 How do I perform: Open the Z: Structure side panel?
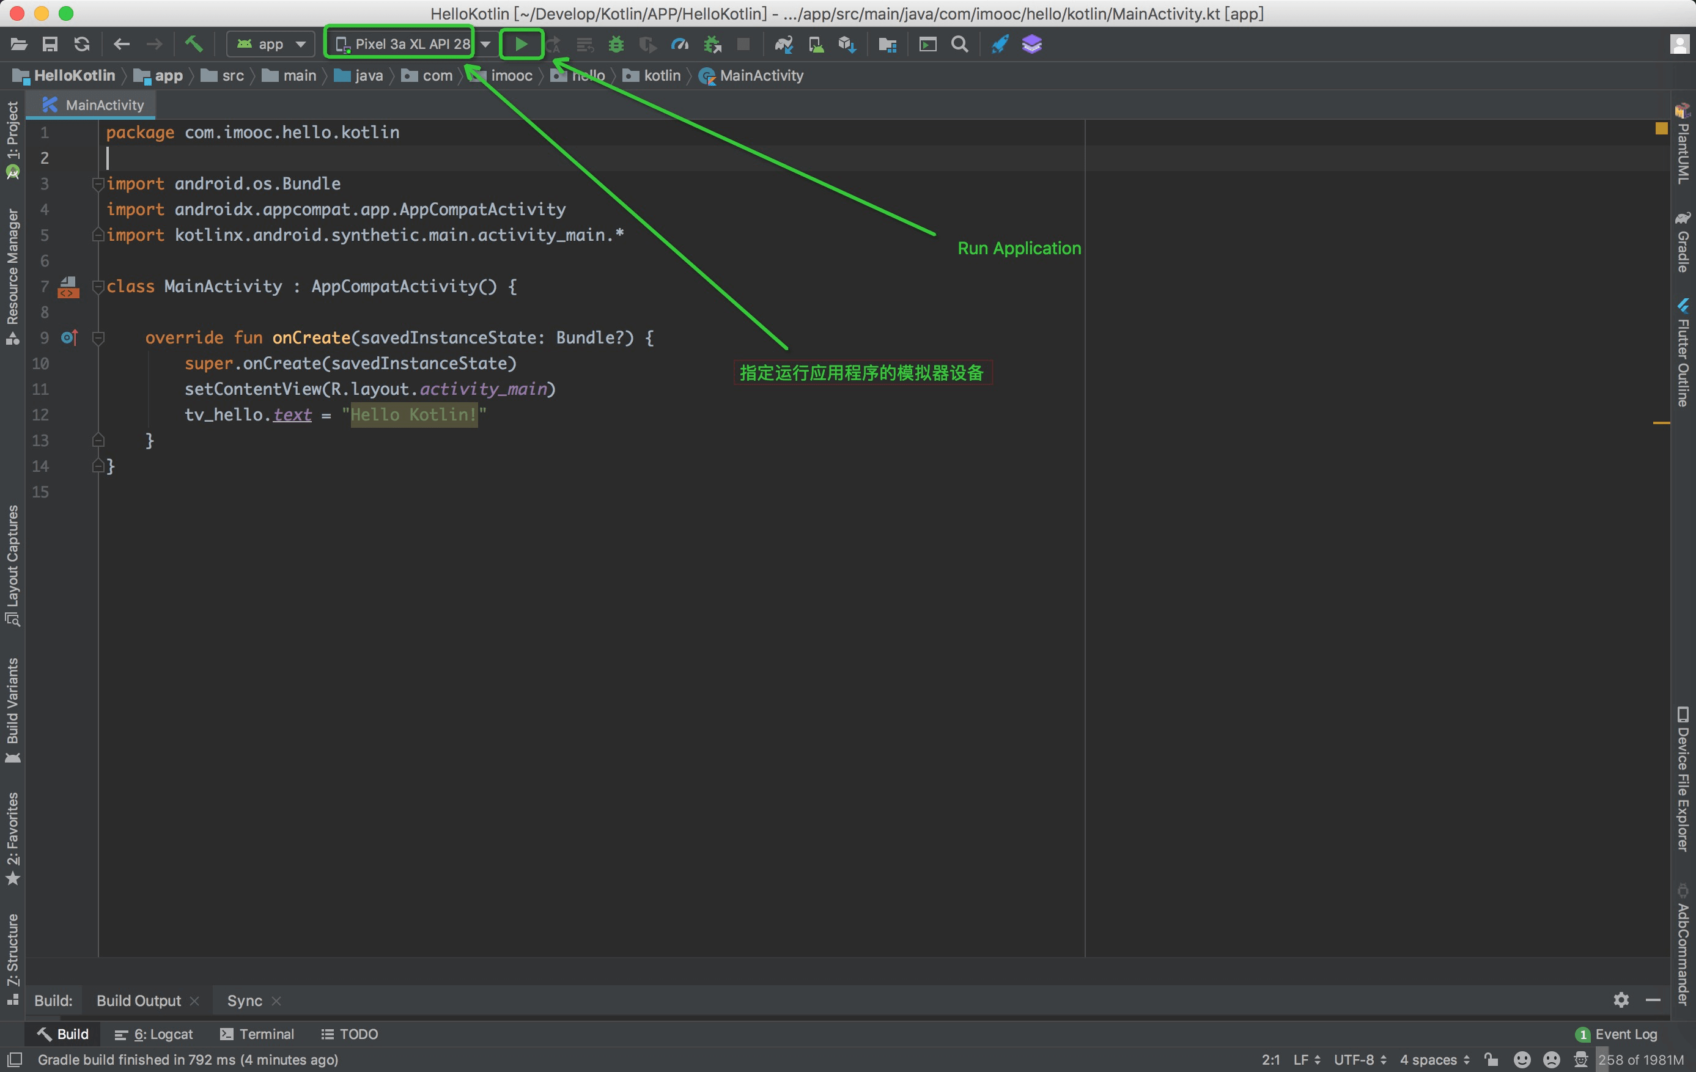[13, 960]
